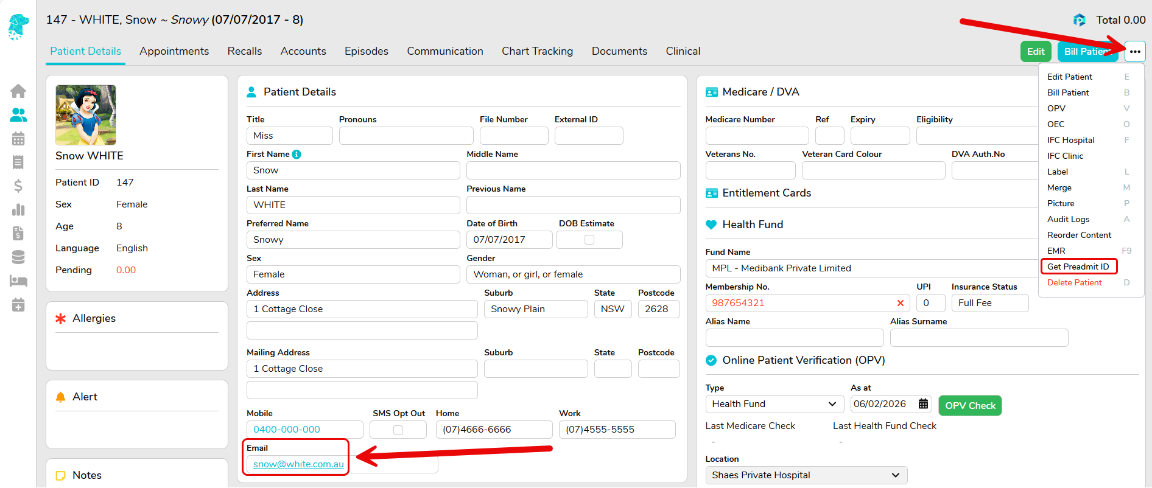
Task: Click the First Name info icon
Action: pos(297,155)
